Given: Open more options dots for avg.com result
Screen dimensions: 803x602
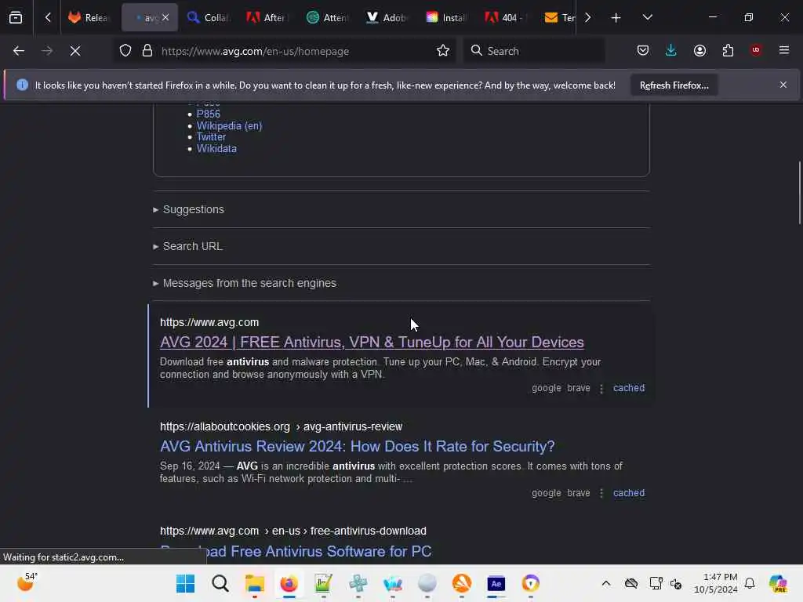Looking at the screenshot, I should click(601, 389).
